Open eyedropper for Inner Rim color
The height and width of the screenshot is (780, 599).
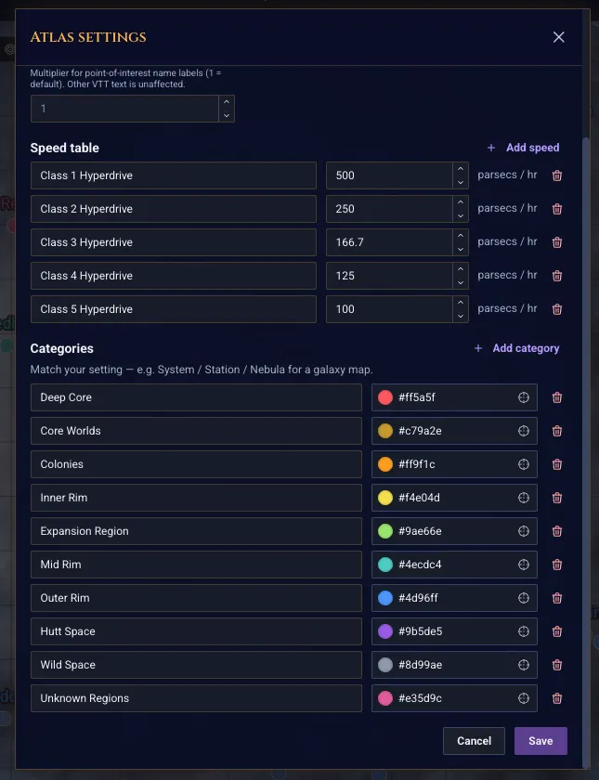pos(524,498)
